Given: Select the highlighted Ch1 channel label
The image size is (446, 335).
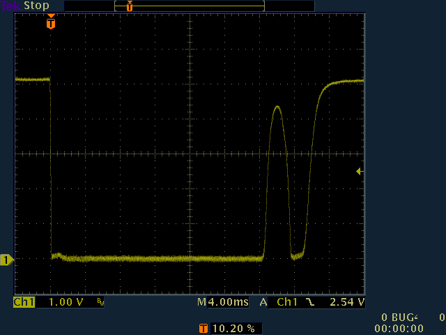Looking at the screenshot, I should [24, 303].
